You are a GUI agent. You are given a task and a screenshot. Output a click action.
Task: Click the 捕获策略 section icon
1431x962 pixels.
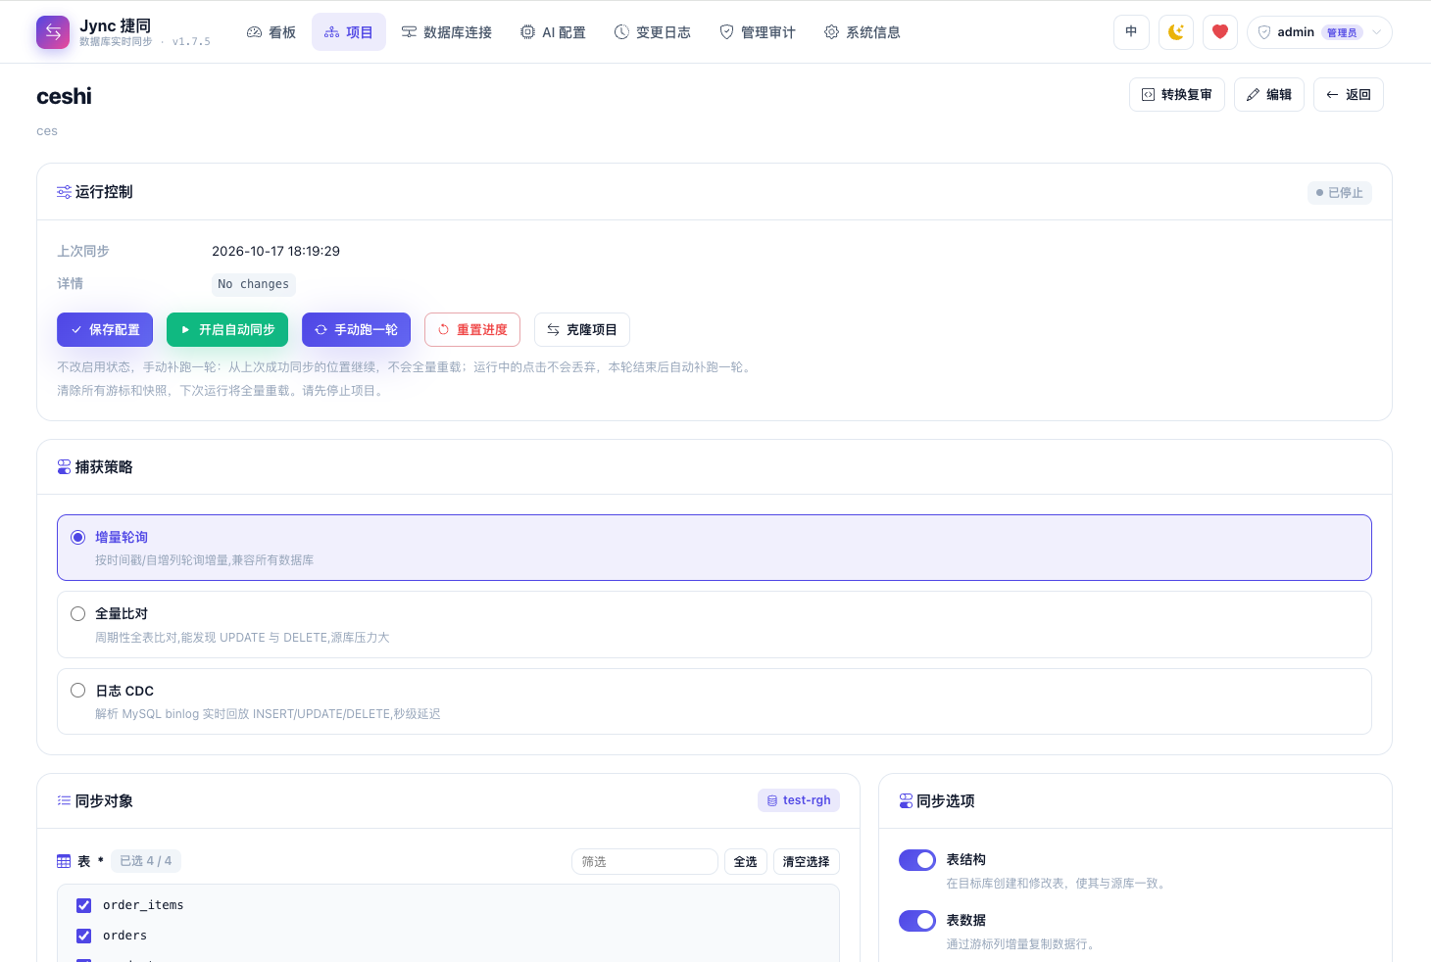(64, 467)
